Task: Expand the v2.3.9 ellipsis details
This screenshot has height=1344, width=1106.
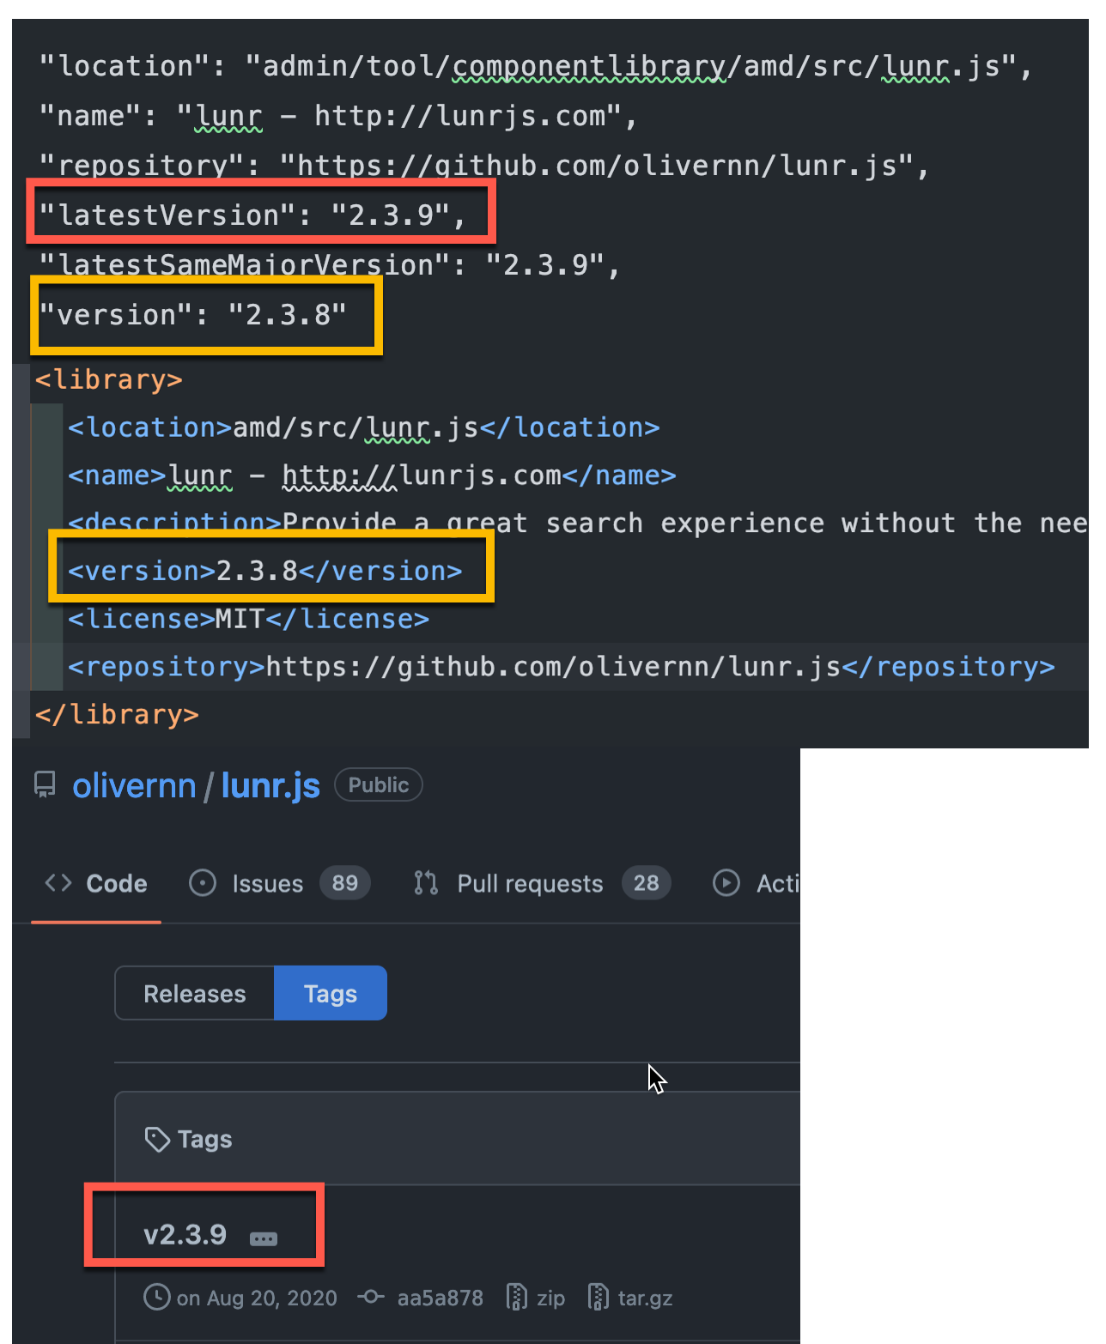Action: pos(264,1238)
